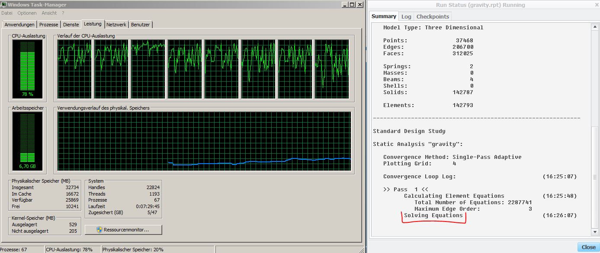The height and width of the screenshot is (253, 600).
Task: Click the Run Status scrollbar up arrow
Action: pyautogui.click(x=595, y=28)
